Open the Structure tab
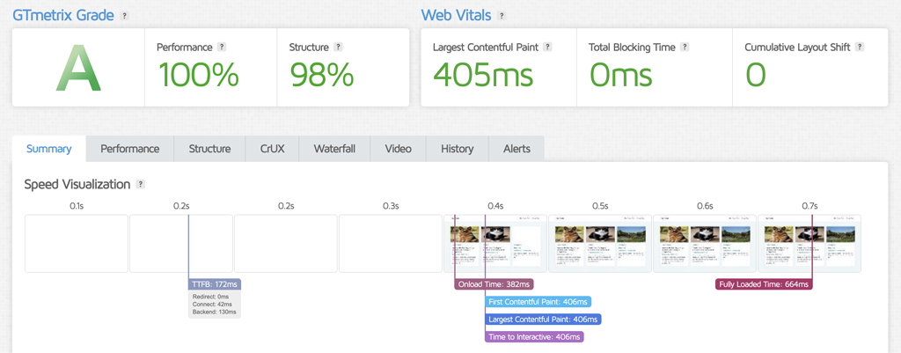 click(209, 149)
